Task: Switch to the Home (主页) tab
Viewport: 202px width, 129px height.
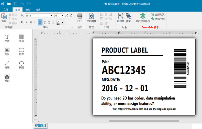Action: (18, 10)
